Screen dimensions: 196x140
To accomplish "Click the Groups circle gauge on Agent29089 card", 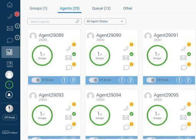I will pyautogui.click(x=42, y=55).
